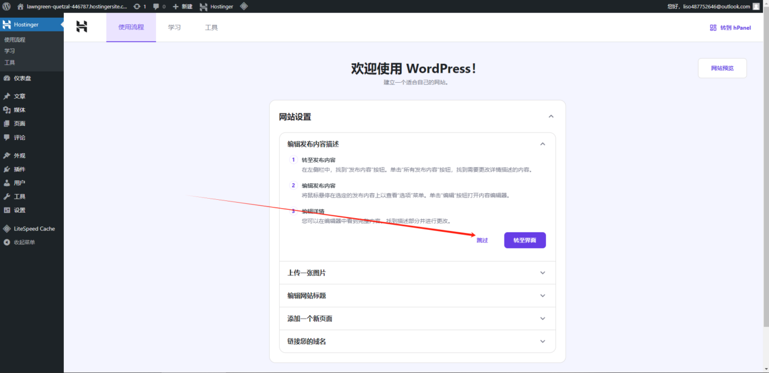Viewport: 769px width, 373px height.
Task: Click the user avatar in top right
Action: 756,6
